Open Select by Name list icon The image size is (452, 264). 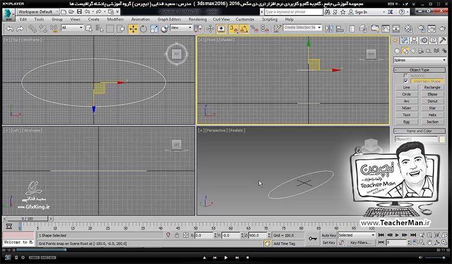99,29
